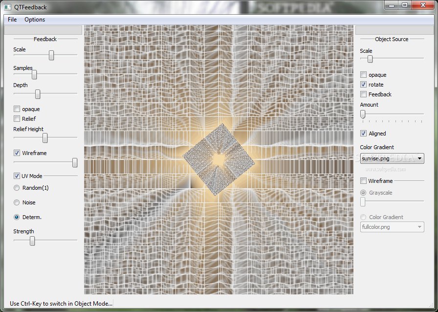
Task: Uncheck the Feedback panel Wireframe checkbox
Action: [x=17, y=153]
